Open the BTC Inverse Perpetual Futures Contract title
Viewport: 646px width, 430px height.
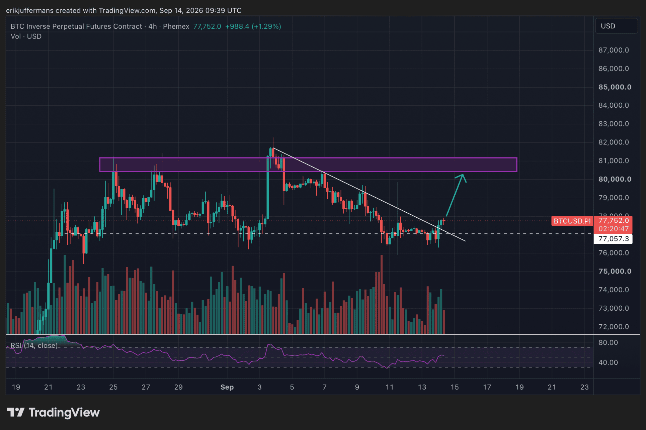pyautogui.click(x=76, y=26)
